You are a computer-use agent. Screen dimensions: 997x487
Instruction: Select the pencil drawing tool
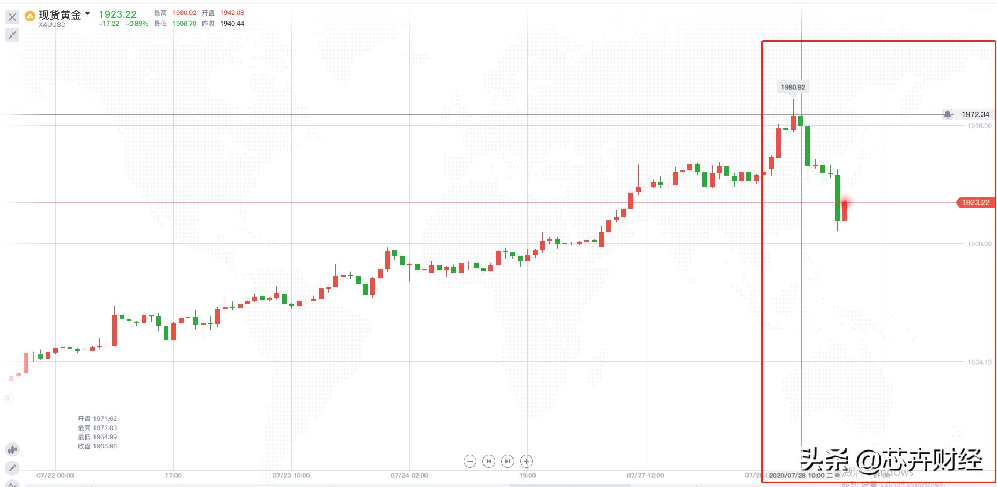point(12,468)
